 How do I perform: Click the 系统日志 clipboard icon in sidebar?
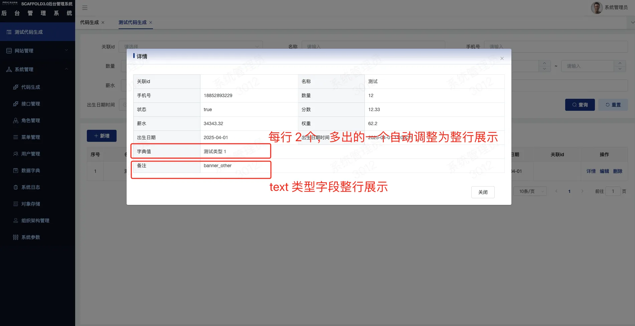(16, 187)
